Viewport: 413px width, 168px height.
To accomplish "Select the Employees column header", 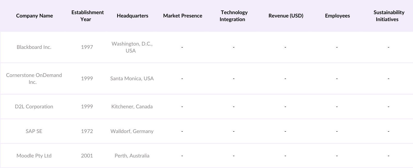I will [337, 16].
